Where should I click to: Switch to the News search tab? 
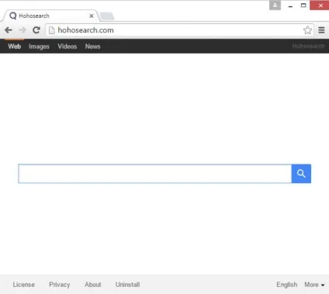(92, 47)
